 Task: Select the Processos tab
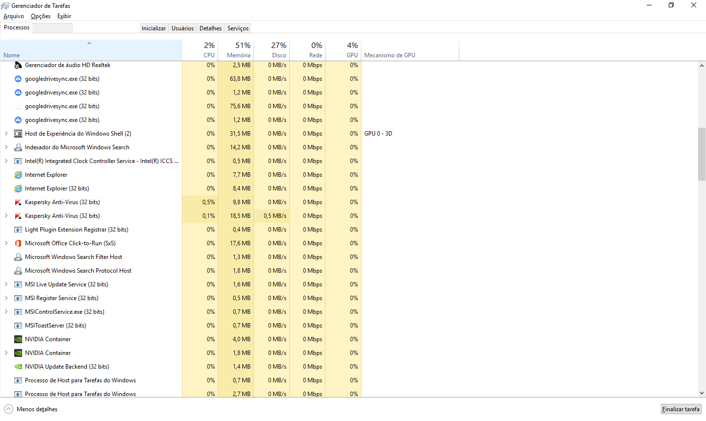tap(17, 27)
